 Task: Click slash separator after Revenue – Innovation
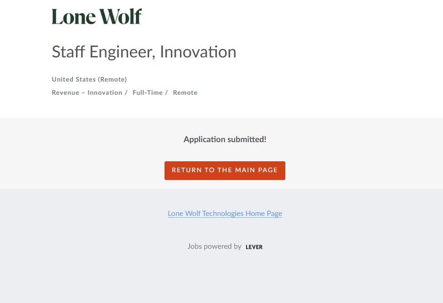(126, 92)
